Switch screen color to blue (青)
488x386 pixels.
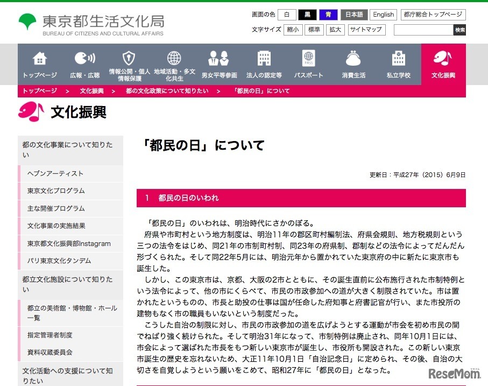click(328, 15)
